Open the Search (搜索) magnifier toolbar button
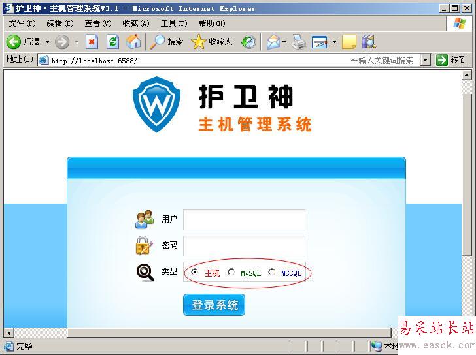 pyautogui.click(x=167, y=42)
